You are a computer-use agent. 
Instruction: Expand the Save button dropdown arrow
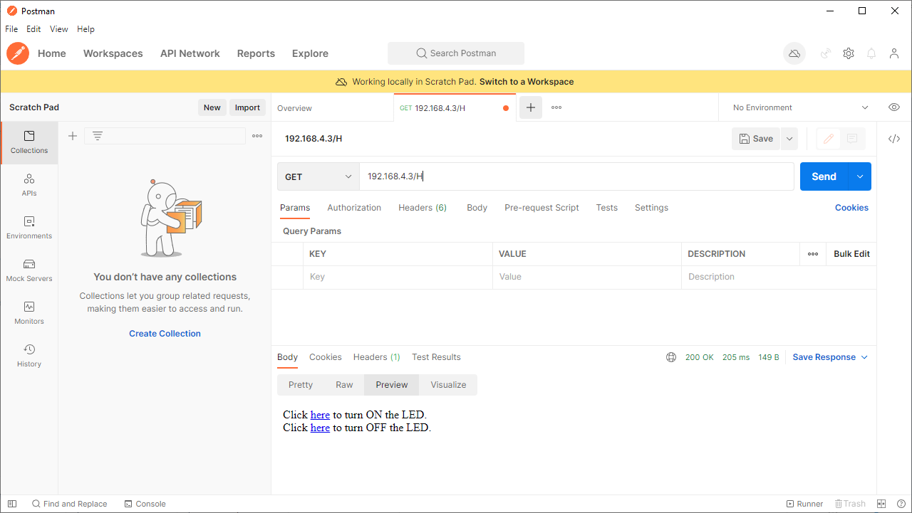click(x=789, y=139)
